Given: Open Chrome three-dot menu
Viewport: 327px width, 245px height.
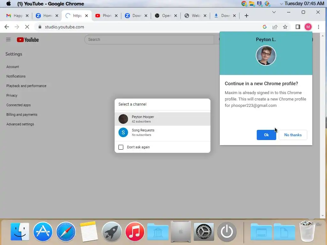Looking at the screenshot, I should (x=318, y=27).
